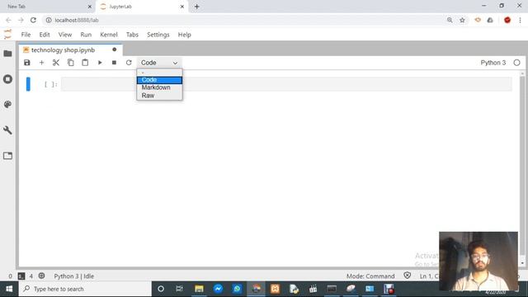Open WhatsApp from the taskbar
528x297 pixels.
tap(237, 289)
